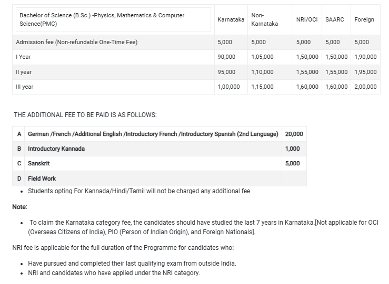Select the I Year Karnataka fee 90,000
389x284 pixels.
coord(227,57)
